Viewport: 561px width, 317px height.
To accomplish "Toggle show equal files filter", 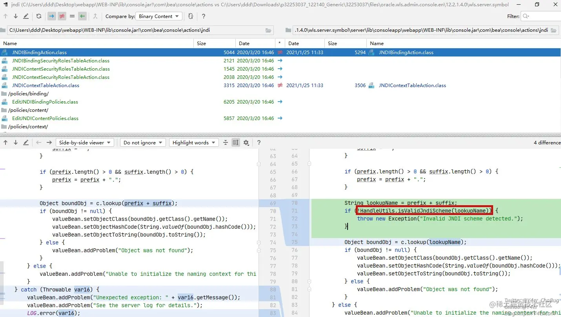I will (72, 16).
